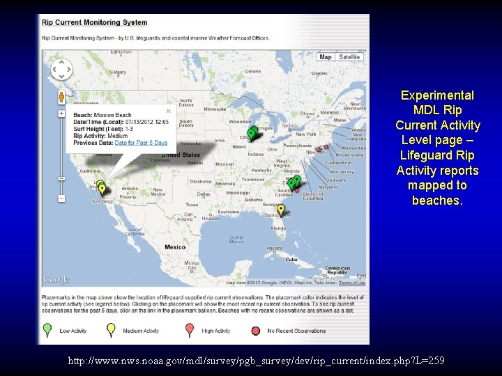
Task: Click the zoom slider handle
Action: (61, 178)
